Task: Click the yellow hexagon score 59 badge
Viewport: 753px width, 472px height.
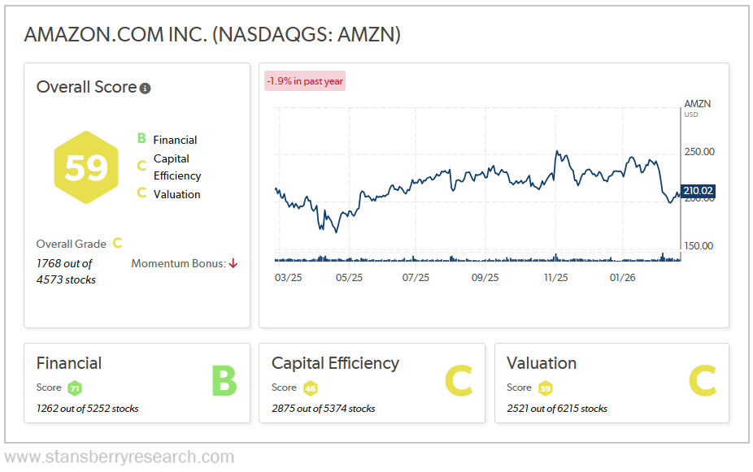Action: coord(85,167)
